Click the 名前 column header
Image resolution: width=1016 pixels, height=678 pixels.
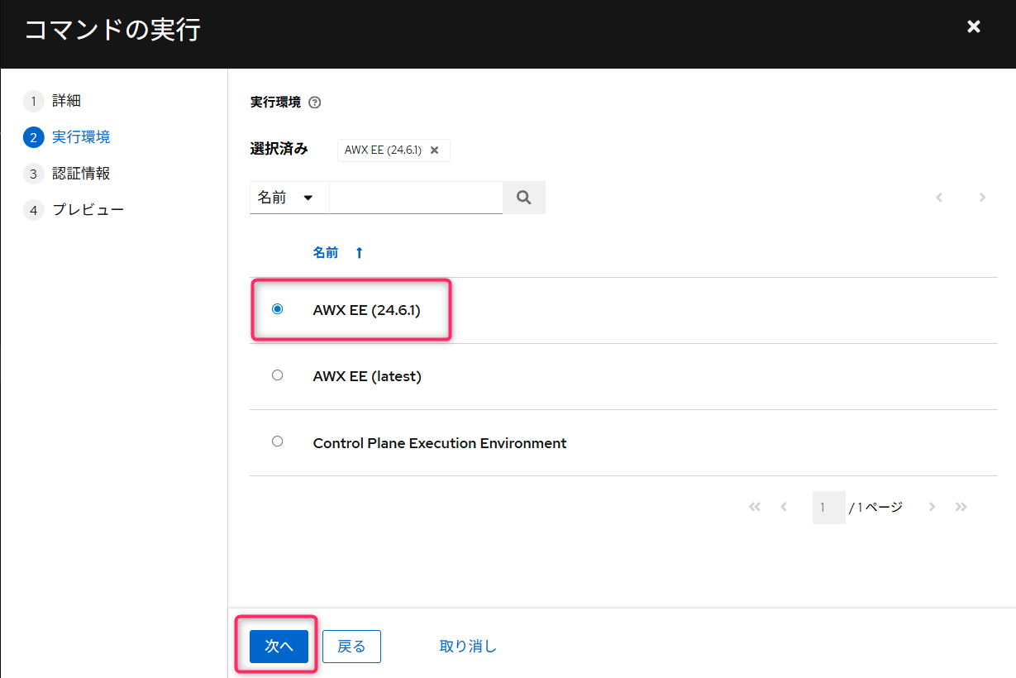326,253
